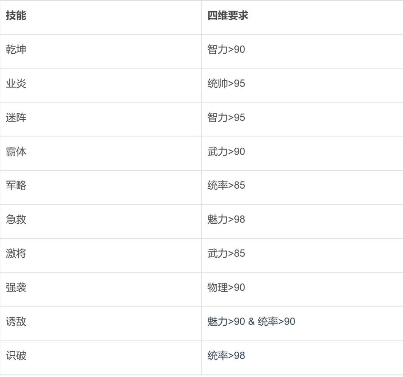Viewport: 403px width, 377px height.
Task: Select the 智力>90 requirement cell
Action: (x=226, y=50)
